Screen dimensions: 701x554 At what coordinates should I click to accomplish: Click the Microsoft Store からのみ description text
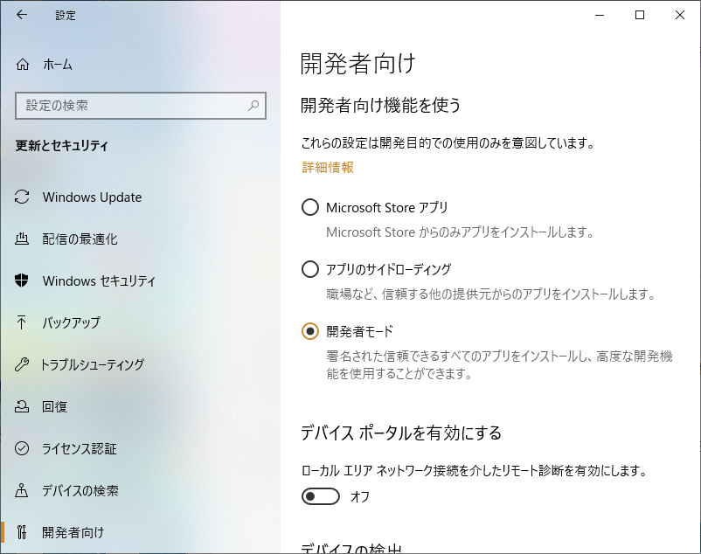coord(460,232)
